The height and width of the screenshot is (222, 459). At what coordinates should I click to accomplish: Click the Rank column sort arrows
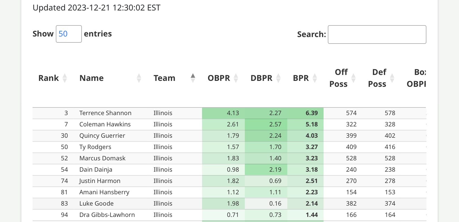(65, 78)
